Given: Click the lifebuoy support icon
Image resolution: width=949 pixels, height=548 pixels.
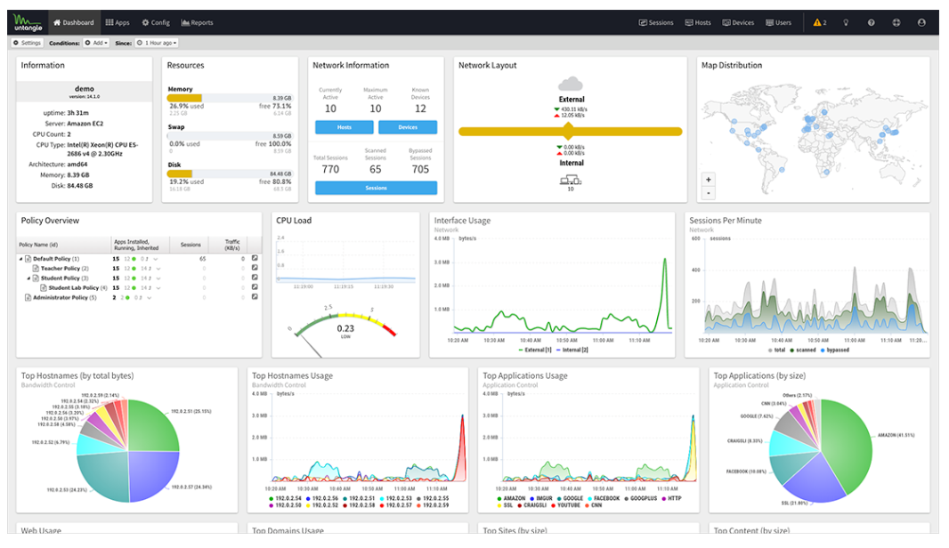Looking at the screenshot, I should click(x=896, y=22).
